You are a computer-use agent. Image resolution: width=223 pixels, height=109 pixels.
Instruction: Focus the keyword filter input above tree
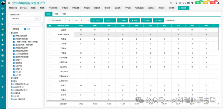[x=25, y=24]
